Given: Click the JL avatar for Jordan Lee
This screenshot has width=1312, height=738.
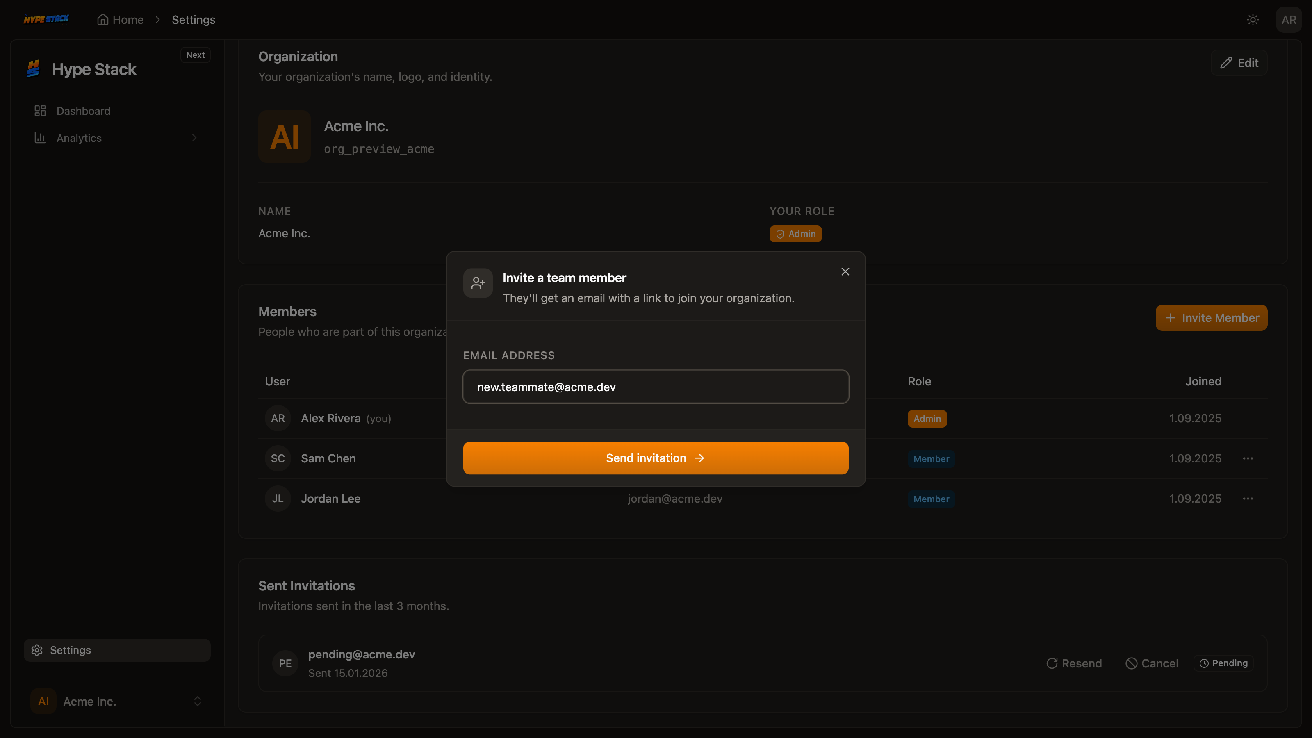Looking at the screenshot, I should pyautogui.click(x=278, y=498).
